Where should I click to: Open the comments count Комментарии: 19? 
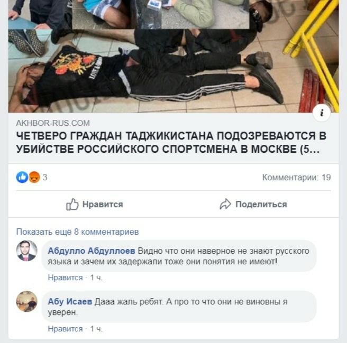(297, 178)
